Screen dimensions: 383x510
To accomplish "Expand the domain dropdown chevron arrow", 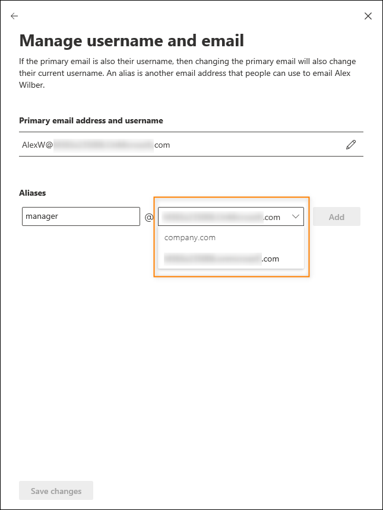I will pyautogui.click(x=295, y=217).
